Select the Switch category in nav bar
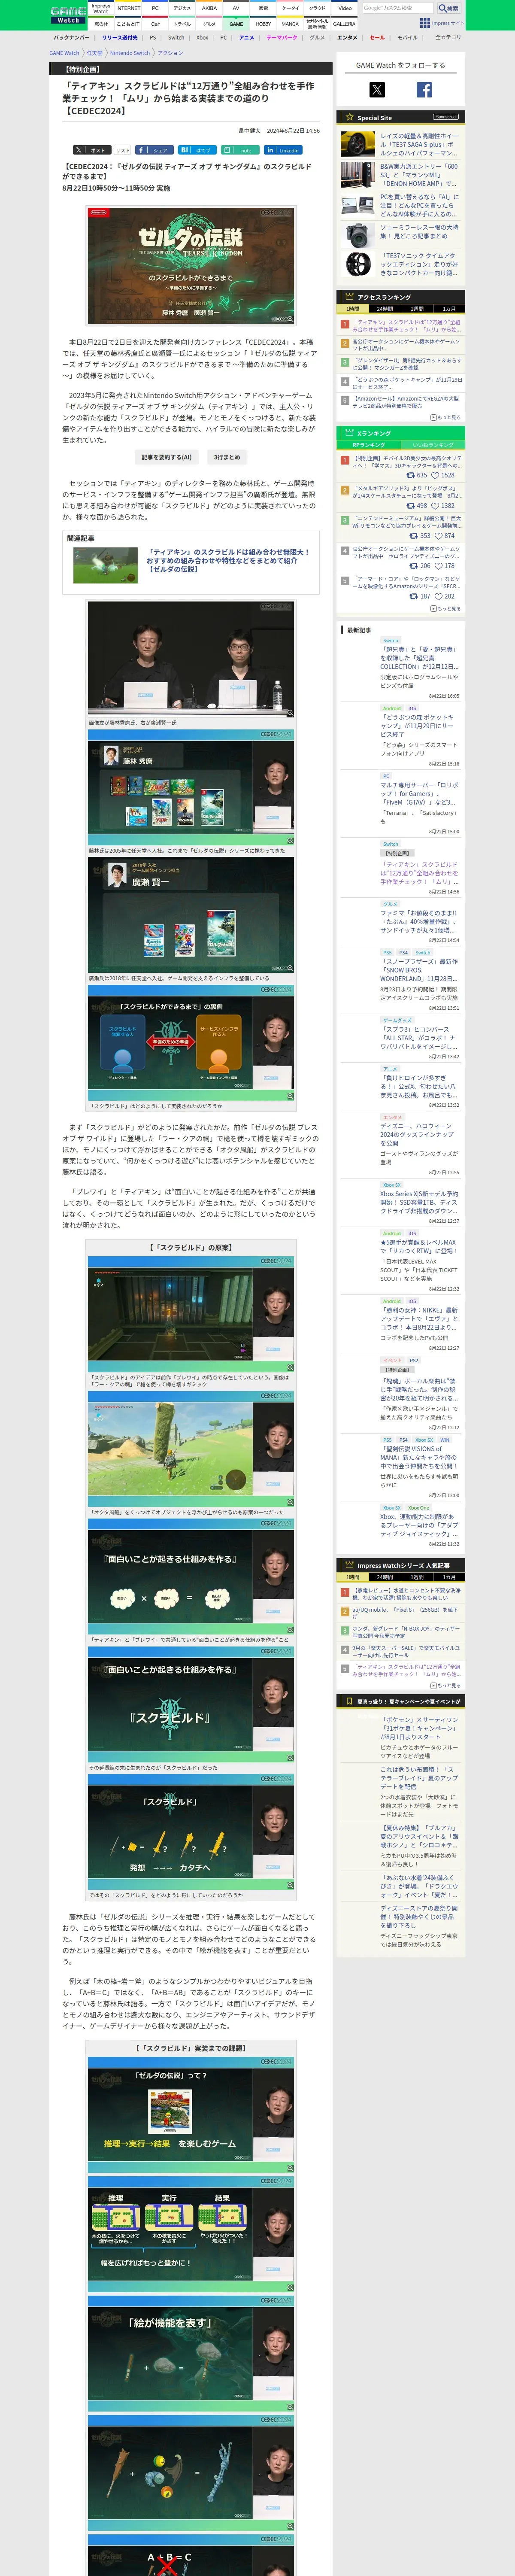Screen dimensions: 515x2576 [x=176, y=37]
